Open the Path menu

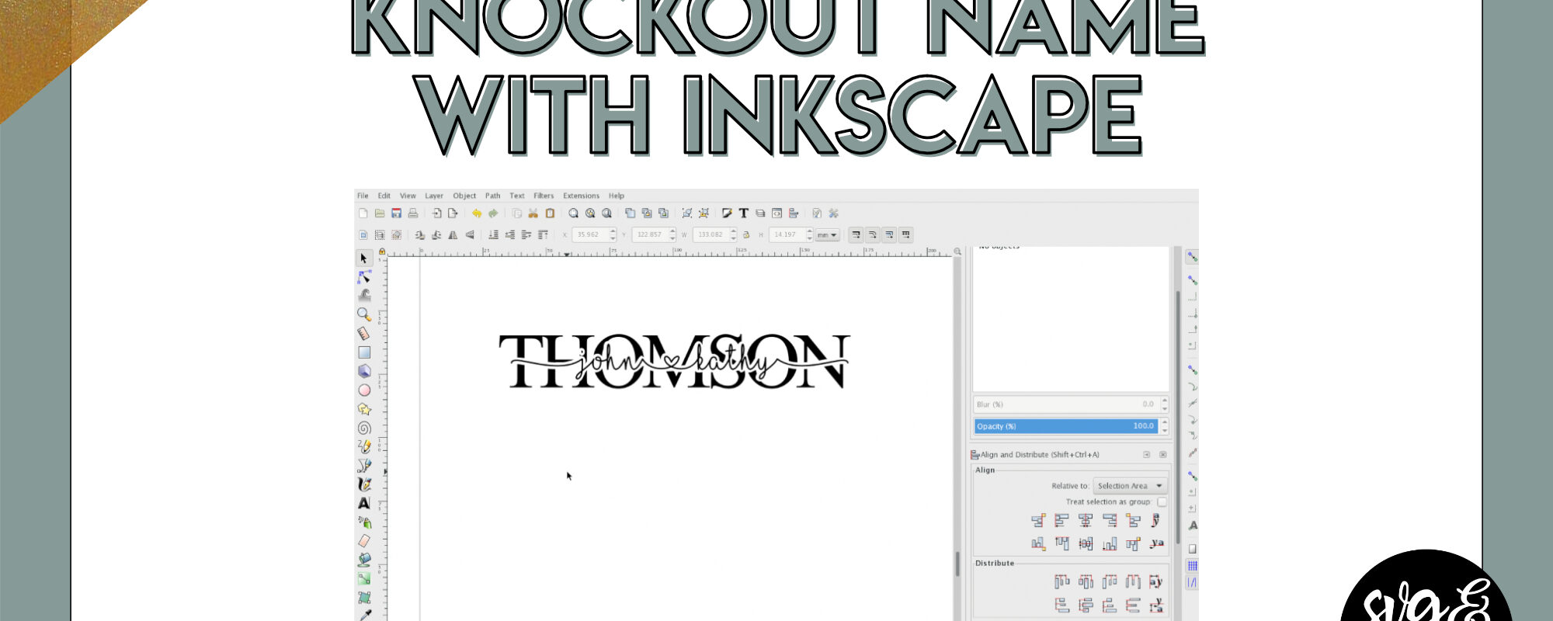pos(493,196)
